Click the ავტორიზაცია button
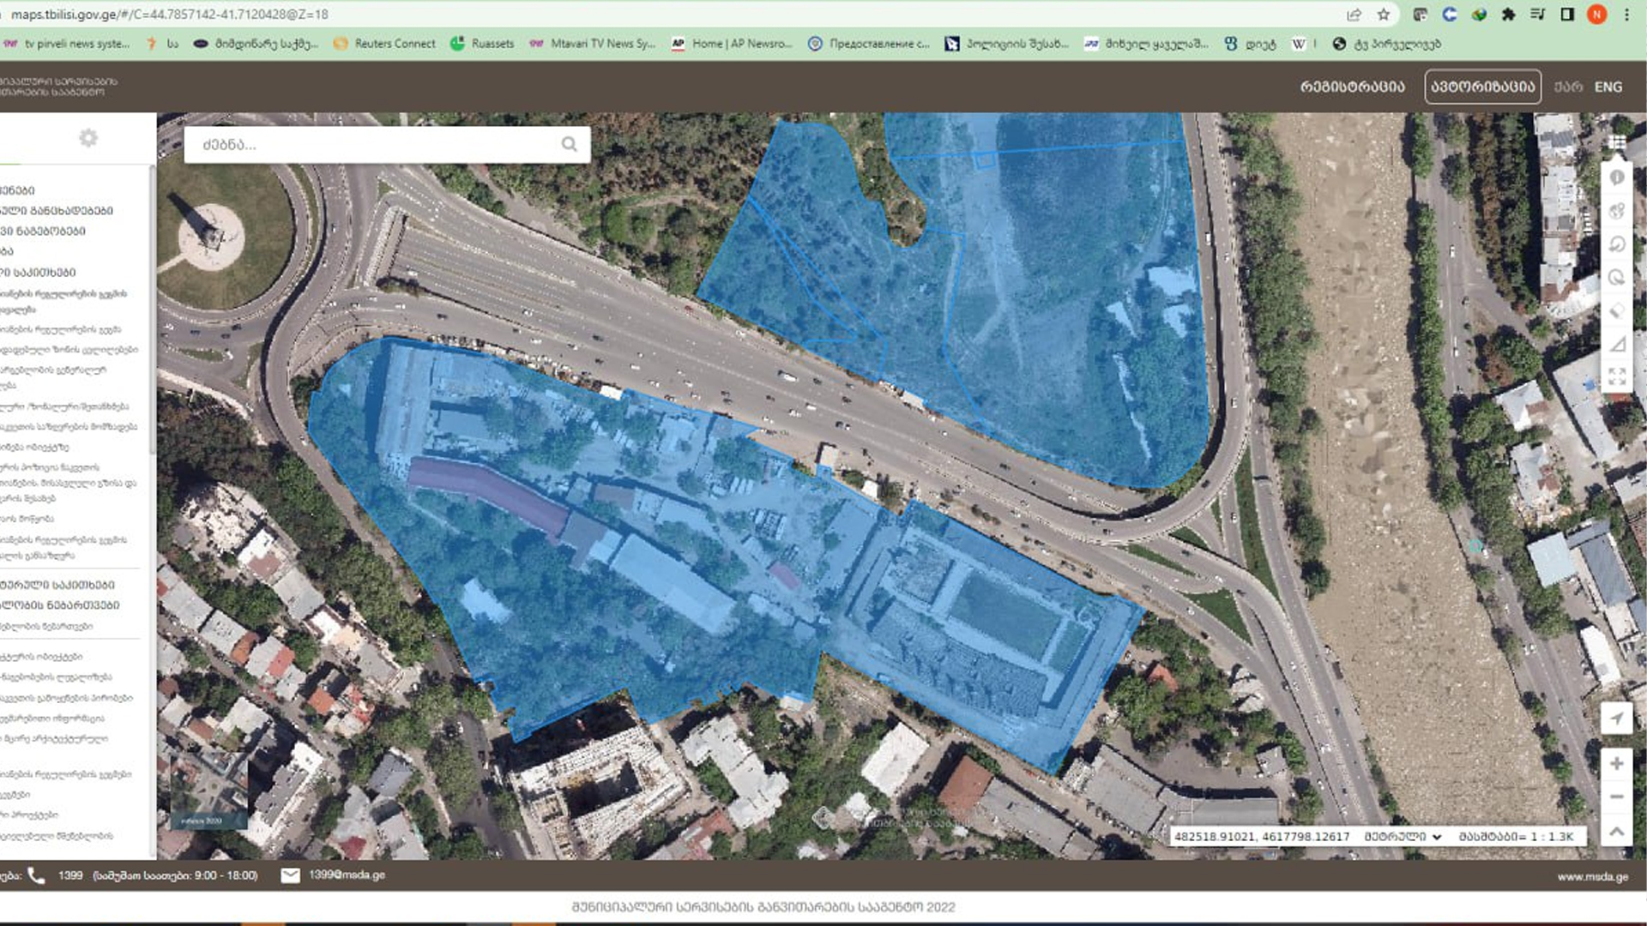1647x926 pixels. coord(1483,87)
